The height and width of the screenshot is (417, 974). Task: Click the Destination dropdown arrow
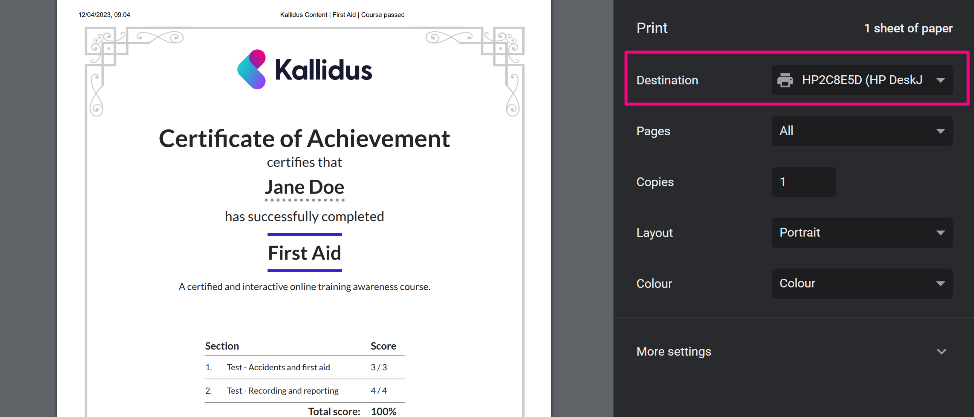click(x=940, y=80)
